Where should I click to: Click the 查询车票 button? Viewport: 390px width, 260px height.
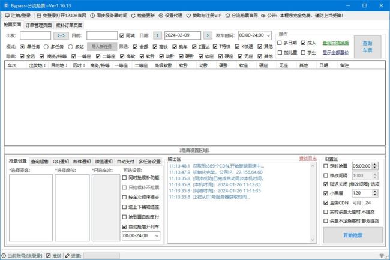(367, 47)
